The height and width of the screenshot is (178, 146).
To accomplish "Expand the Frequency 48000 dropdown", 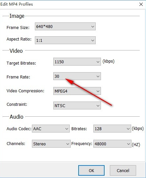I will click(x=112, y=144).
